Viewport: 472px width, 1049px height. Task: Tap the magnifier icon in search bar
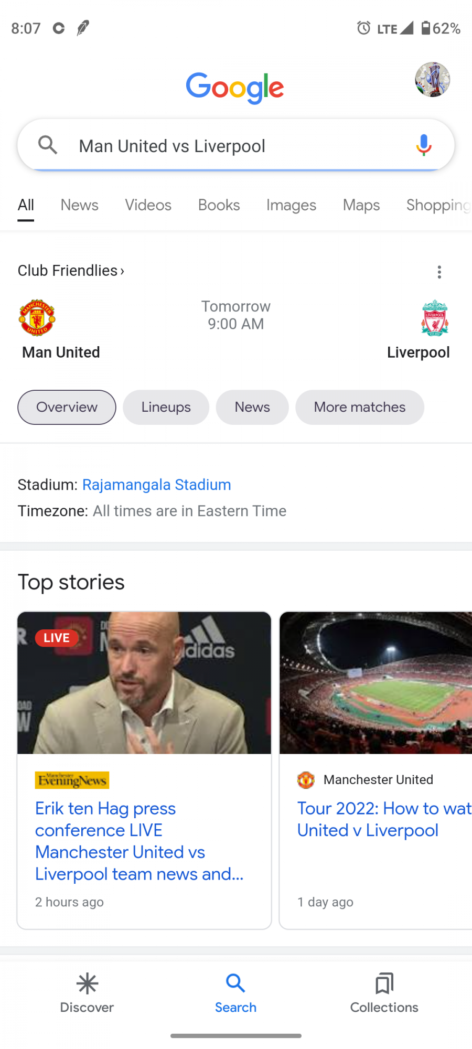48,145
